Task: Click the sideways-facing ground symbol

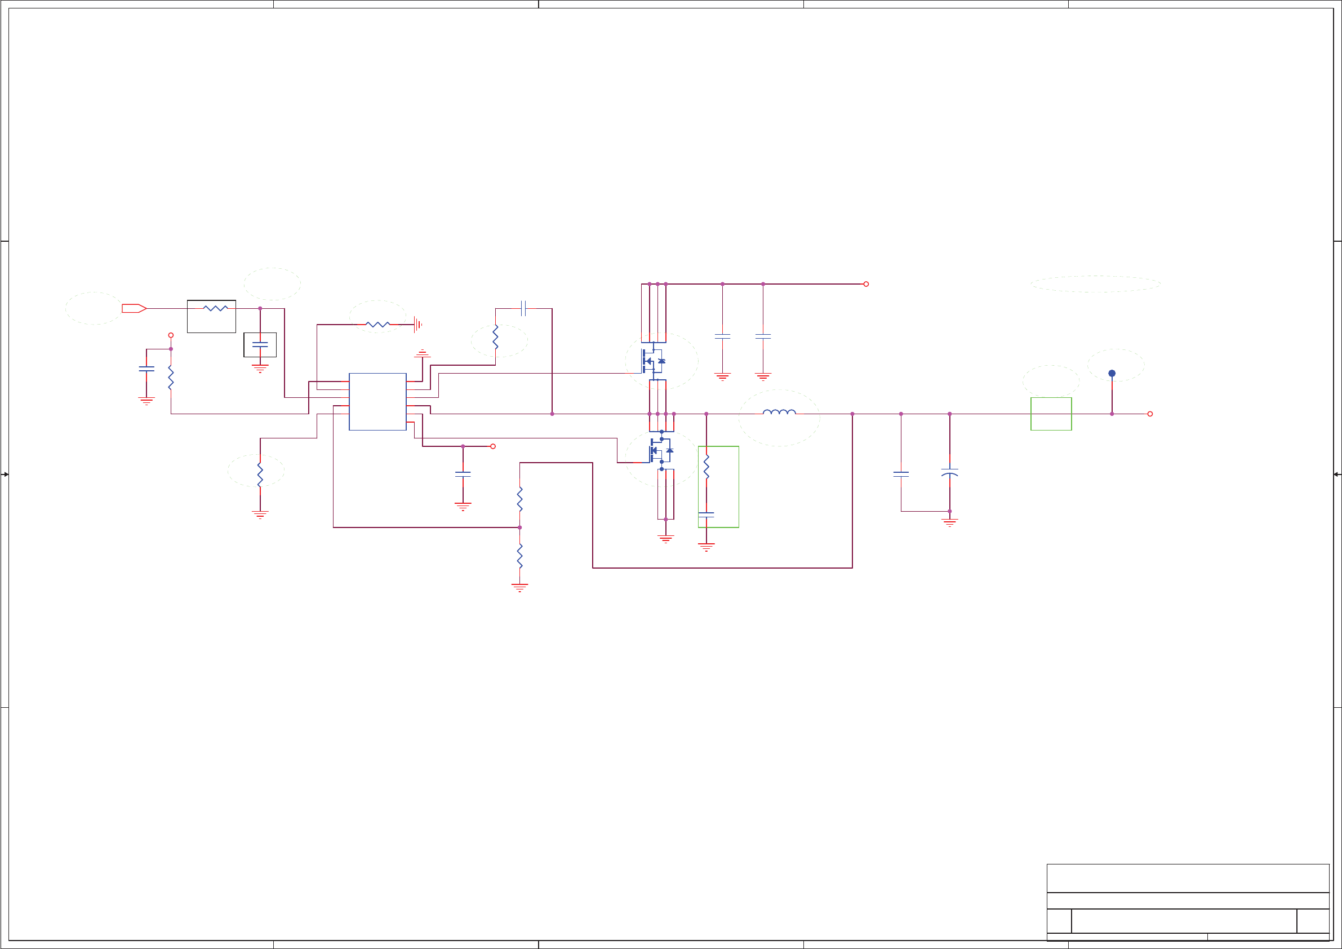Action: pos(417,324)
